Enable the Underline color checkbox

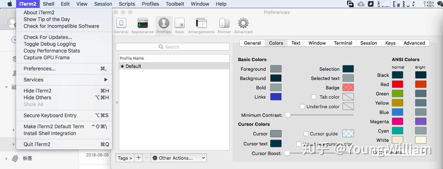(x=302, y=106)
